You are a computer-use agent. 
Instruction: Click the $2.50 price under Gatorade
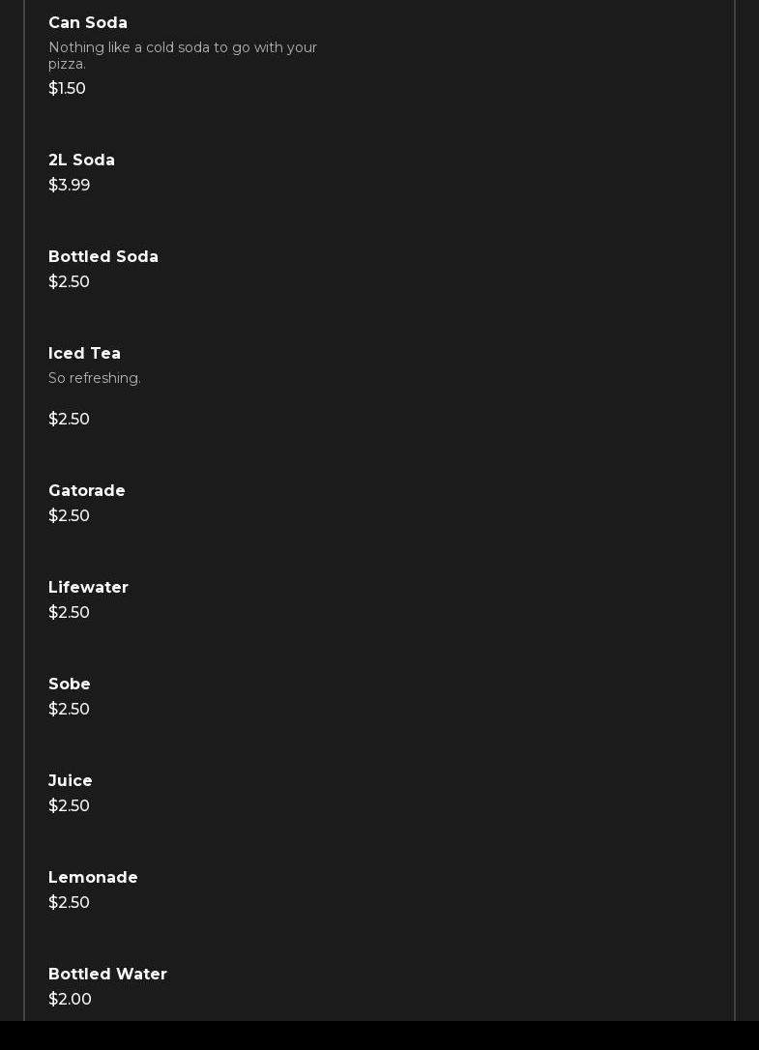click(x=69, y=516)
